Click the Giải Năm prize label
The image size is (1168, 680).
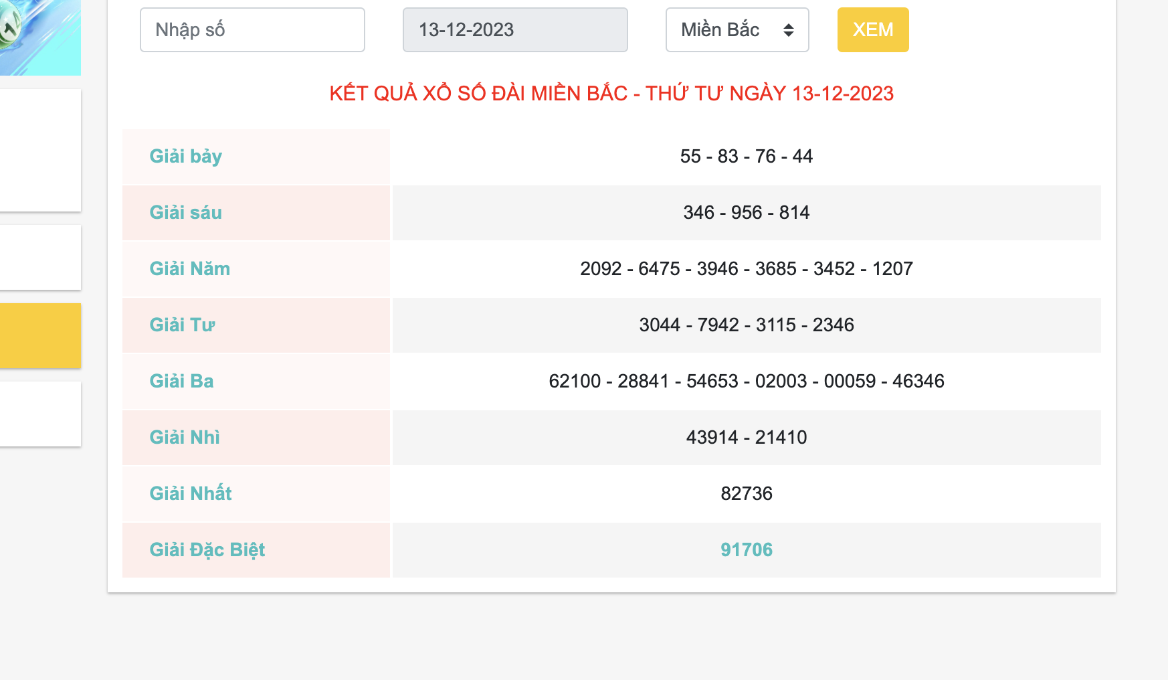pyautogui.click(x=190, y=269)
